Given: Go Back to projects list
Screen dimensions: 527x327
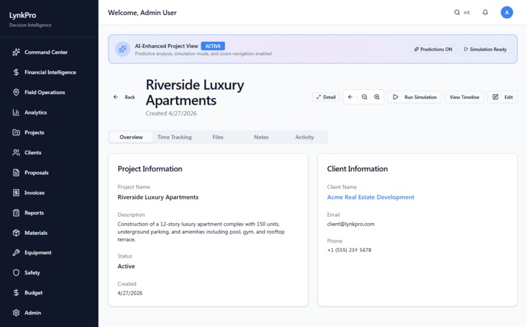Looking at the screenshot, I should coord(124,97).
